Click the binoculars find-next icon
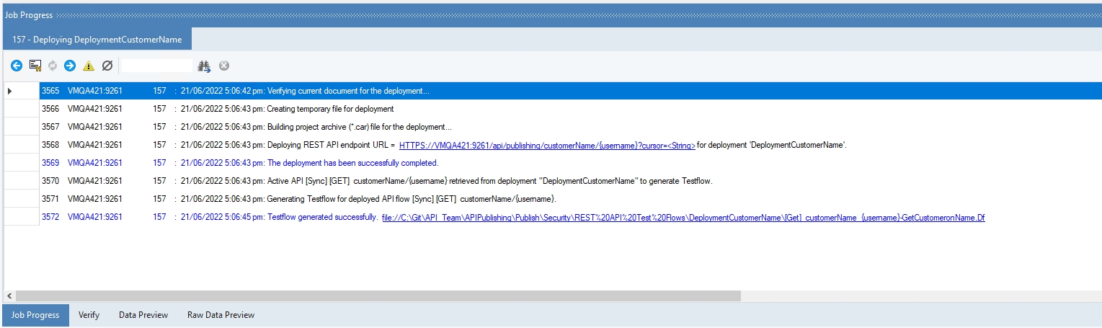This screenshot has height=328, width=1102. pyautogui.click(x=205, y=66)
